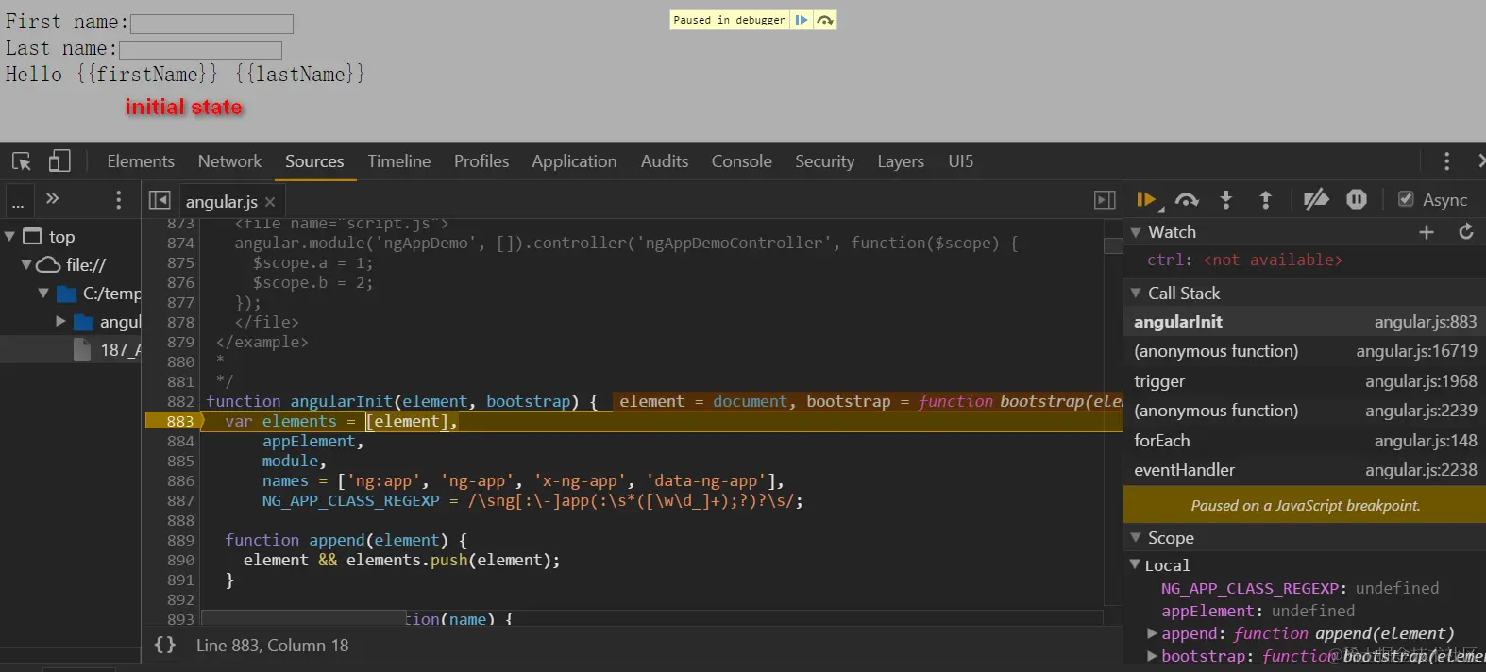Viewport: 1486px width, 672px height.
Task: Toggle breakpoint on line 883
Action: (x=179, y=421)
